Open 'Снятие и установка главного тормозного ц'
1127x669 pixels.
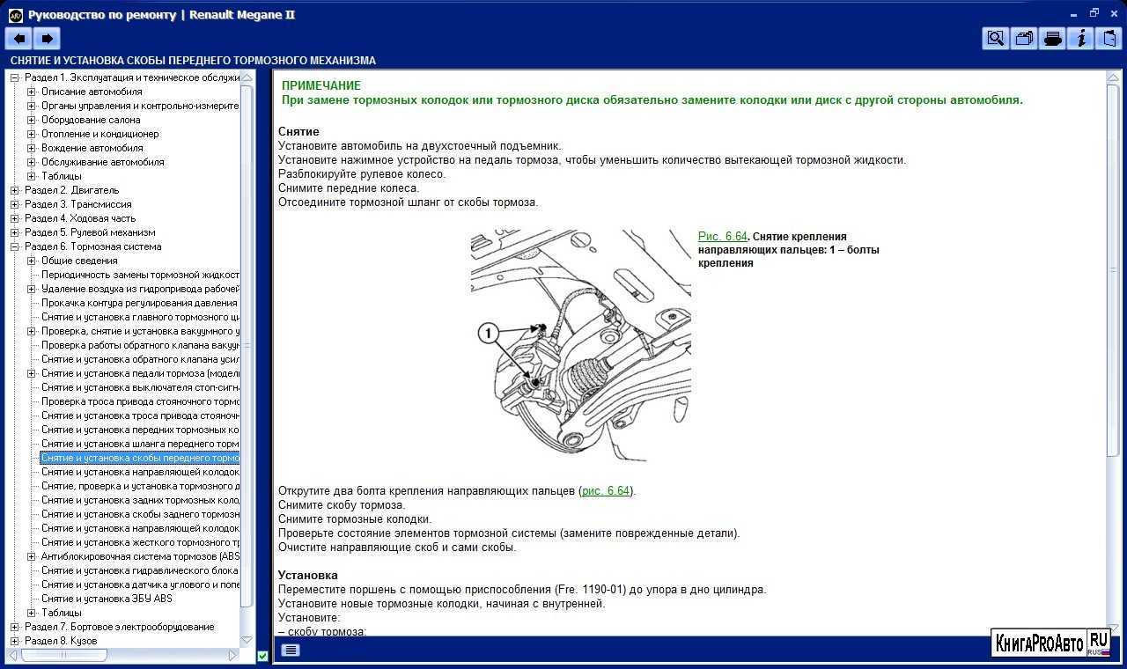click(140, 317)
